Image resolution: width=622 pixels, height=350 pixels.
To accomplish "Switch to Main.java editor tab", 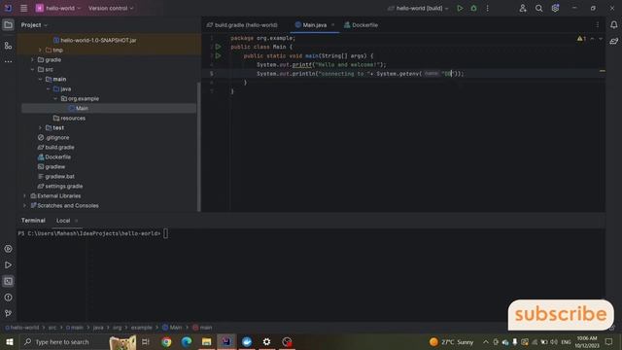I will pos(315,25).
